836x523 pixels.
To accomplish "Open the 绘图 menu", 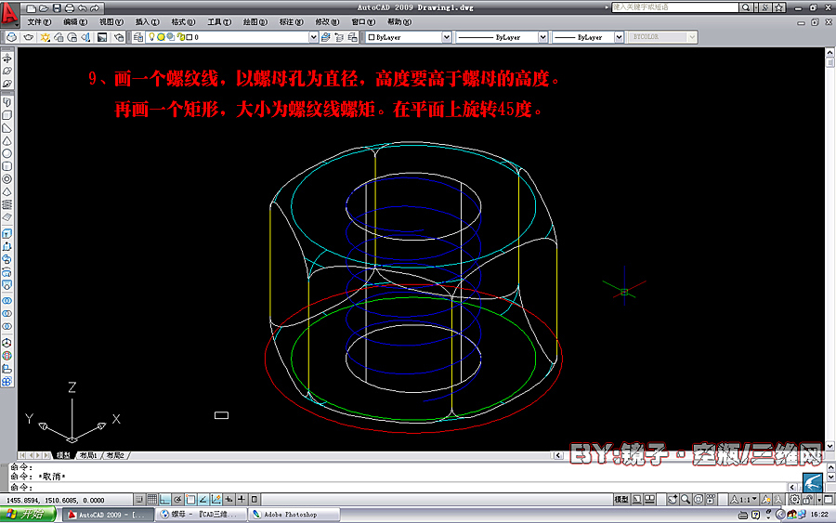I will [255, 22].
